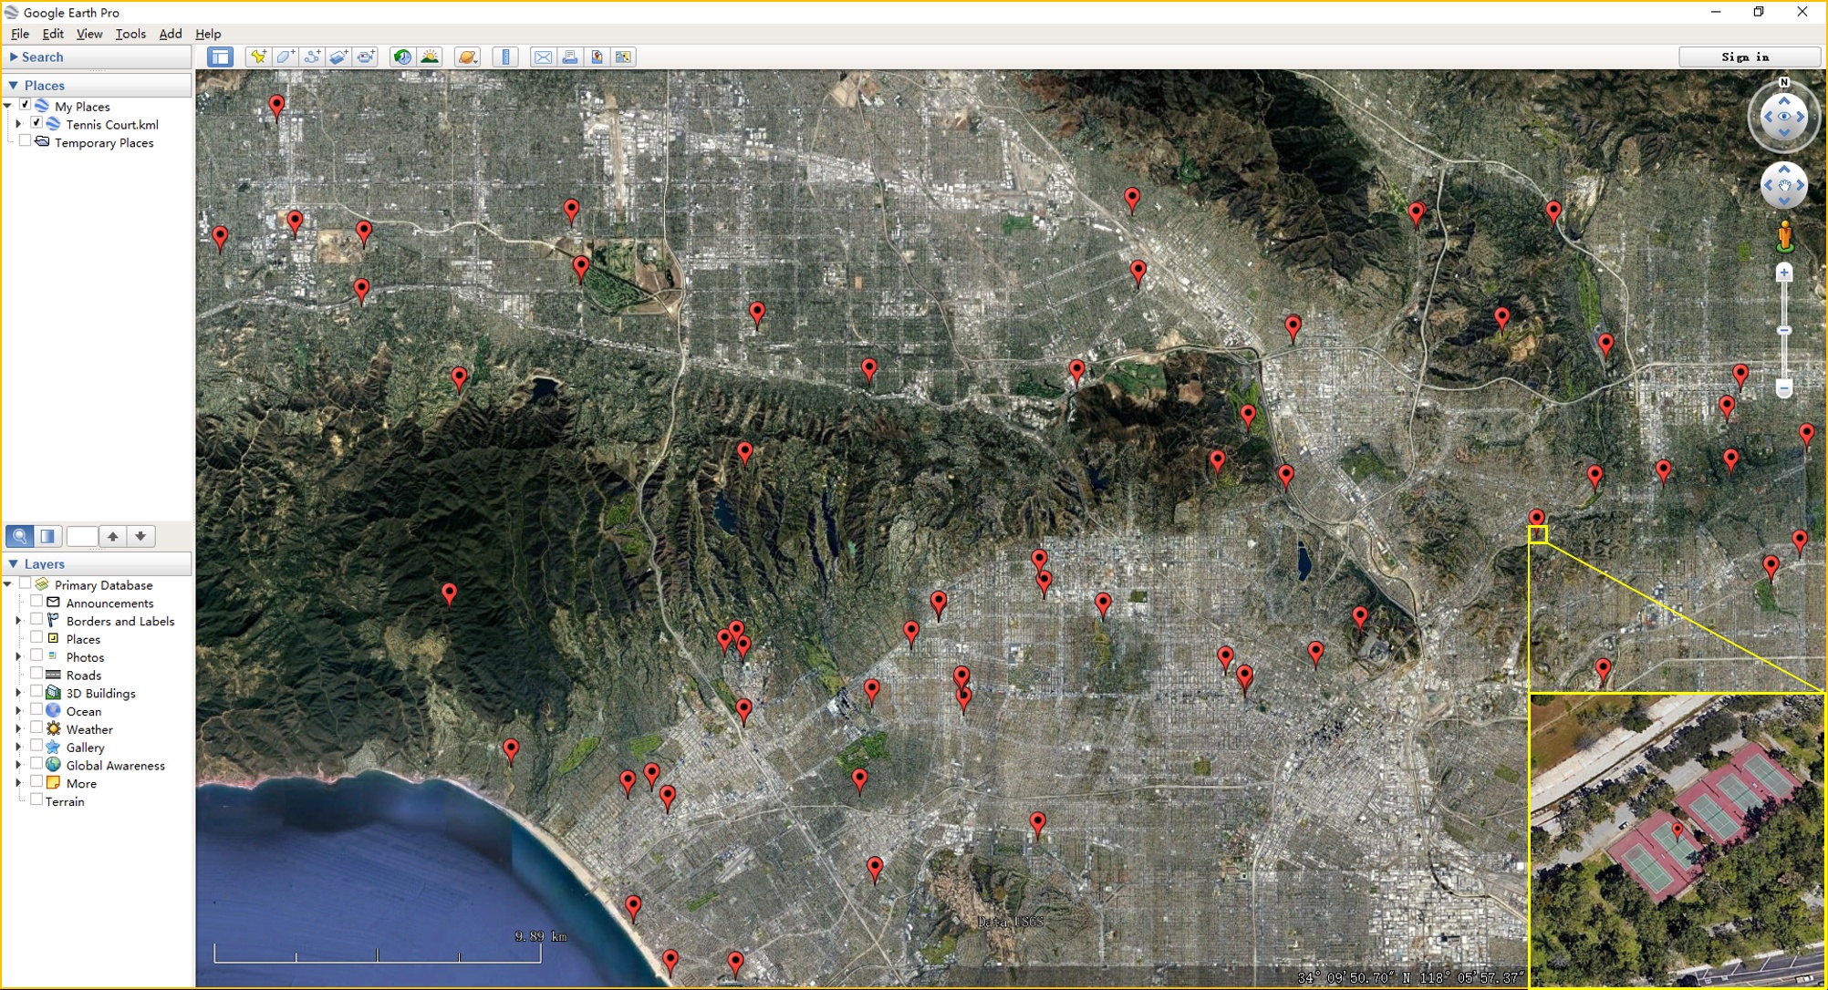Enable the Borders and Labels layer
The image size is (1828, 990).
(36, 619)
